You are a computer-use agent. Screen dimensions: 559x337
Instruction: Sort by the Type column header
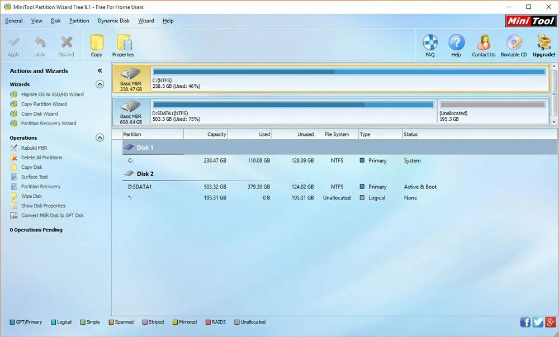380,134
